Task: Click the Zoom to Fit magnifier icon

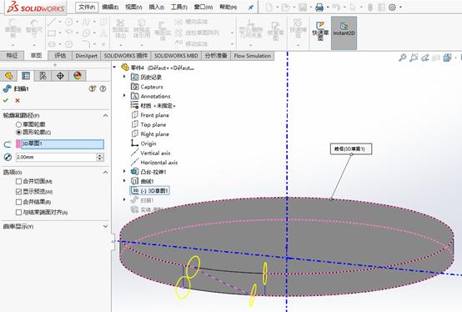Action: [403, 58]
